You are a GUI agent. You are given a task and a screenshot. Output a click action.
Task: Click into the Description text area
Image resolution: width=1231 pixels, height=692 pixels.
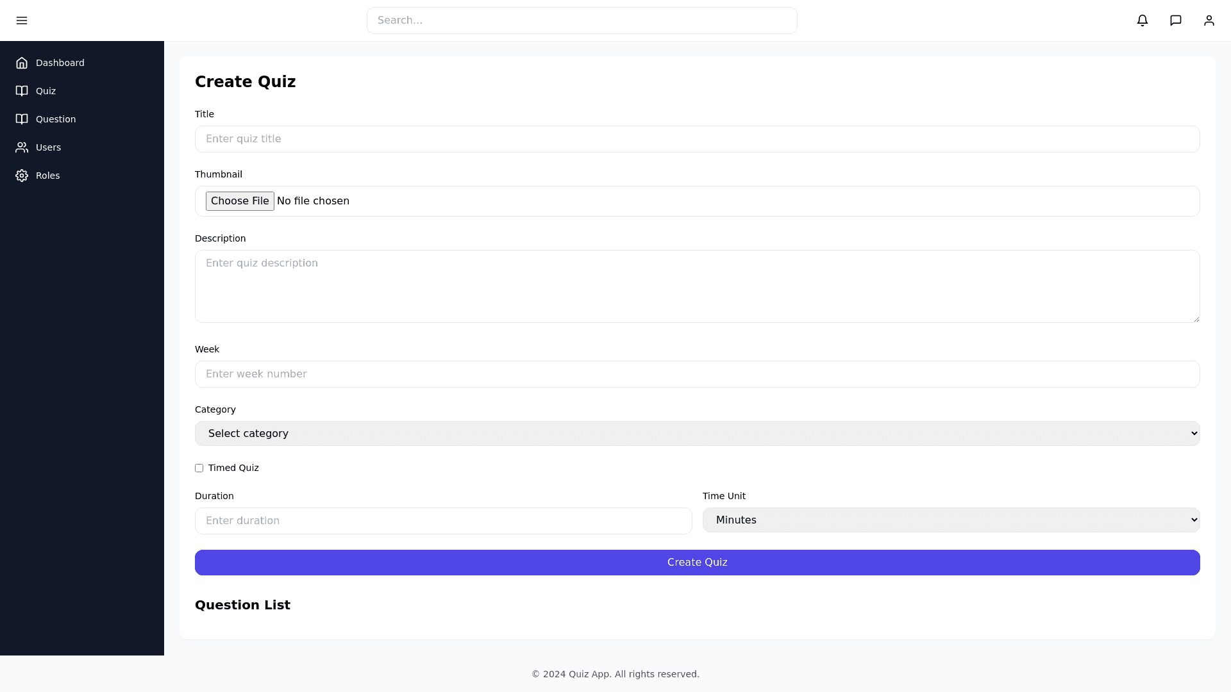point(697,286)
